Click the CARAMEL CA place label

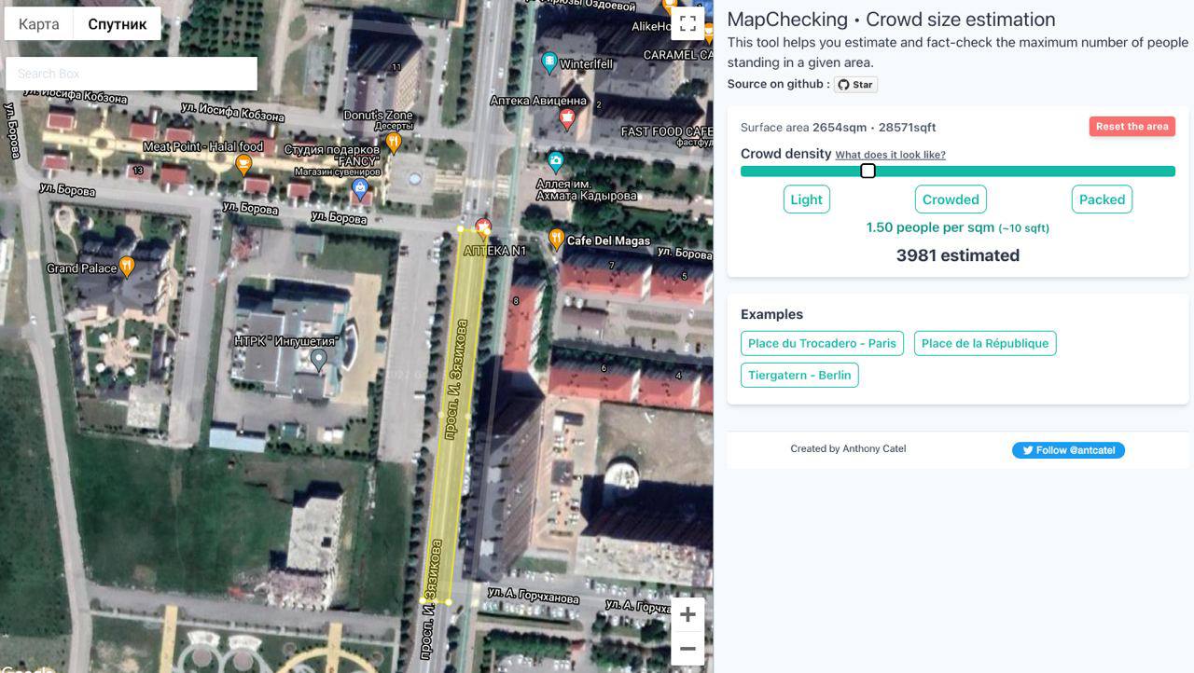[678, 55]
